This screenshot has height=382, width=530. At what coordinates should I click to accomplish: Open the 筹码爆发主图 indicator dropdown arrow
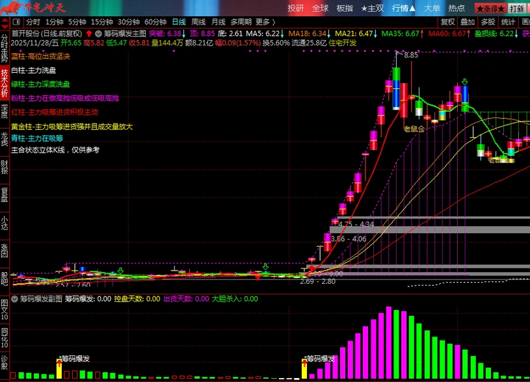coord(98,33)
